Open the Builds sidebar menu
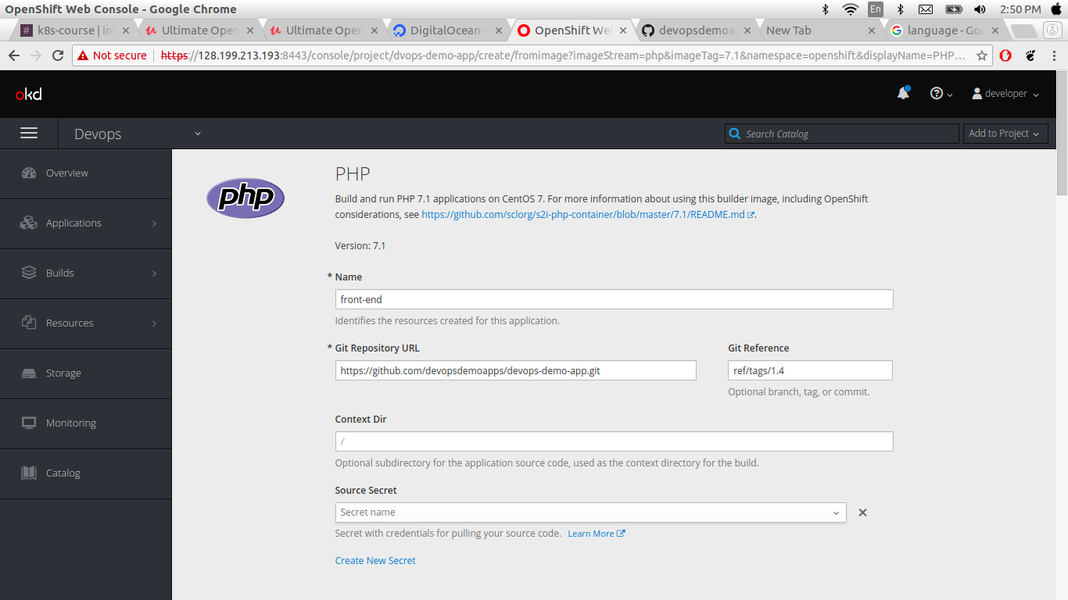This screenshot has width=1068, height=600. [85, 273]
